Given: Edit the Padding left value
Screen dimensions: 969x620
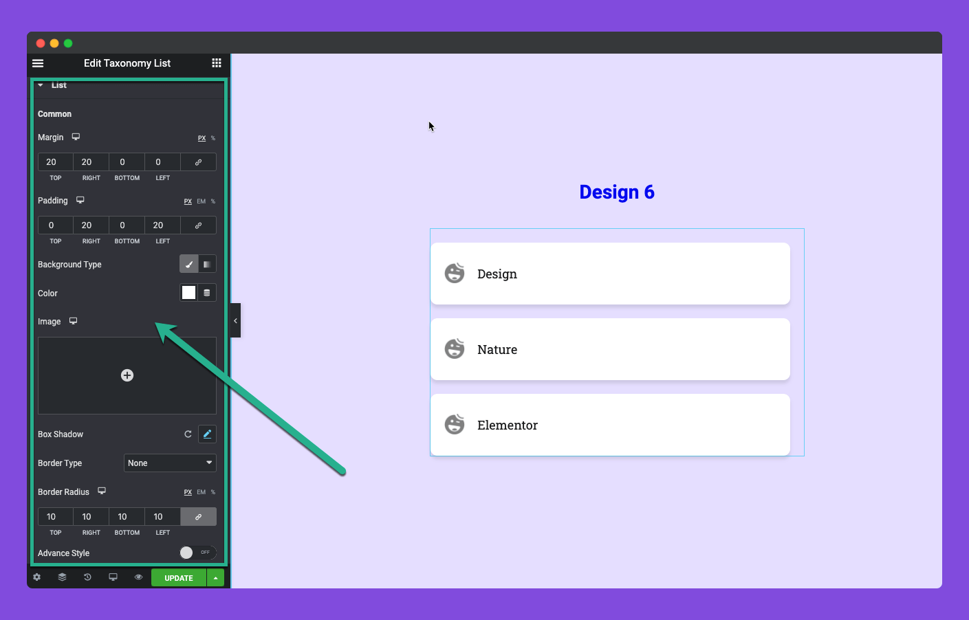Looking at the screenshot, I should 163,225.
